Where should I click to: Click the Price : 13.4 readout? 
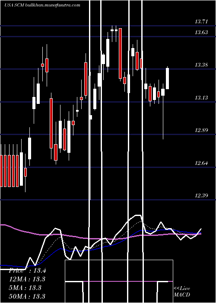[27, 271]
